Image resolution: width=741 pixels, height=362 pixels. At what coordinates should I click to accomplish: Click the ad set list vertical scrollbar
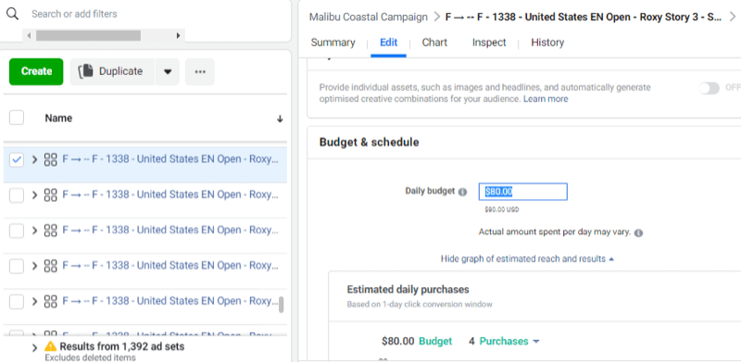click(282, 305)
